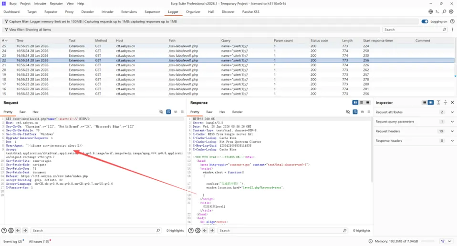Open the global search magnifier icon

pyautogui.click(x=444, y=11)
